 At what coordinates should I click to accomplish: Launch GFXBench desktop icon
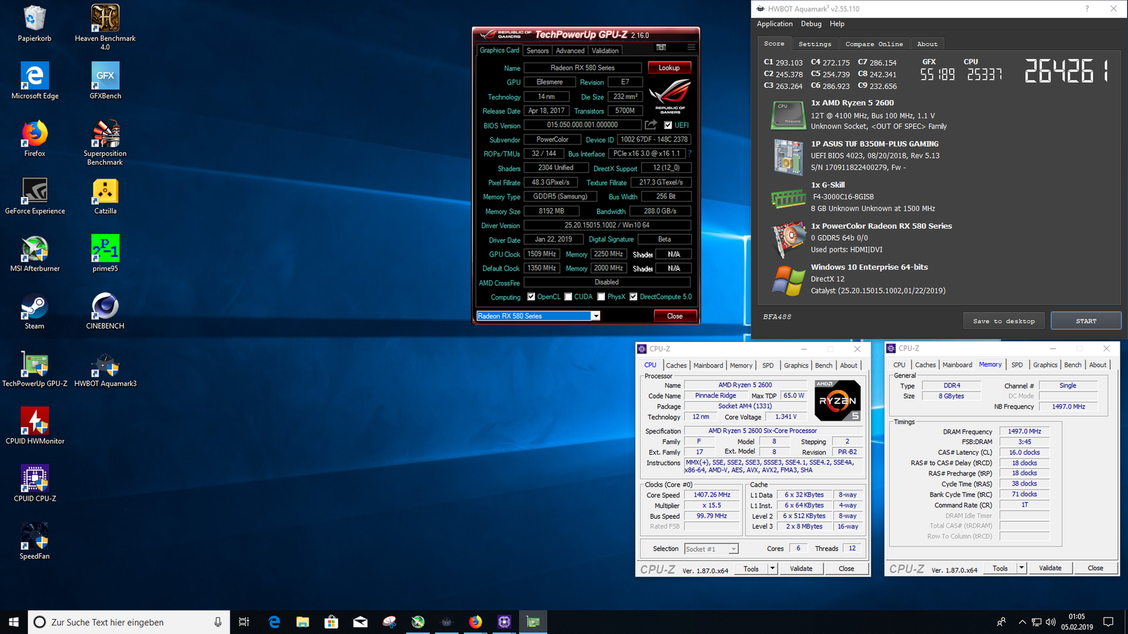tap(105, 81)
